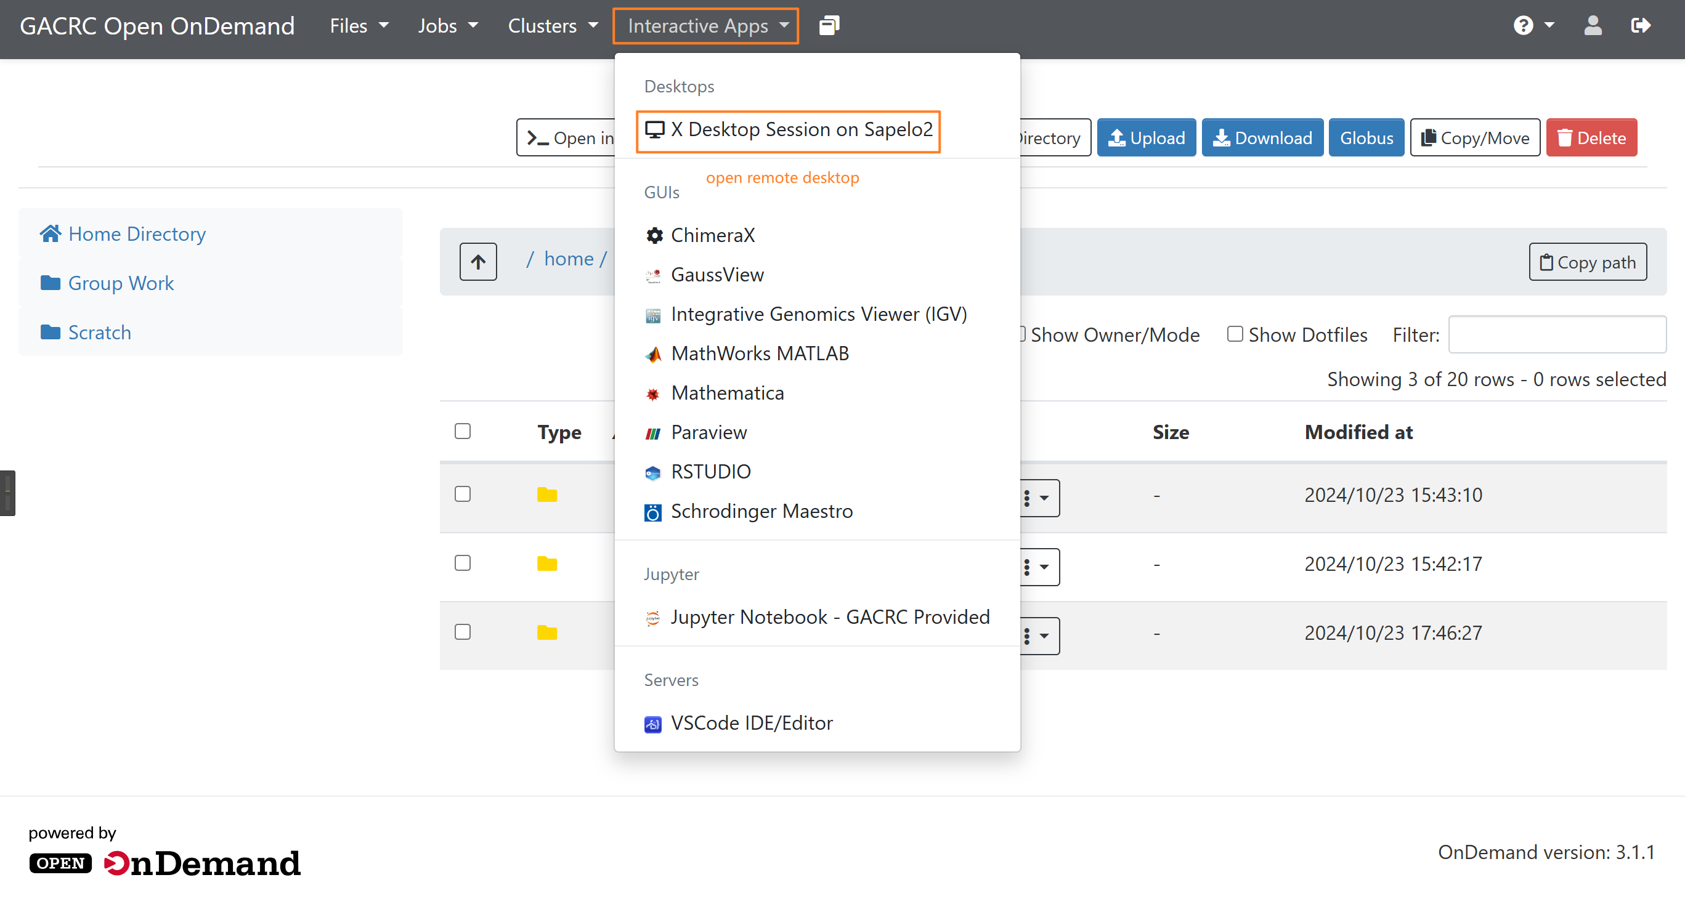Open the Jobs dropdown menu

click(x=448, y=25)
